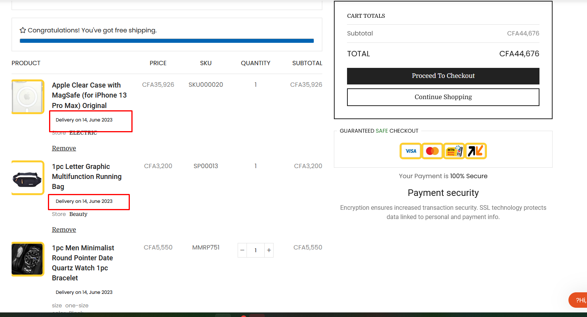Remove the Letter Graphic Running Bag
The height and width of the screenshot is (317, 587).
[x=64, y=229]
